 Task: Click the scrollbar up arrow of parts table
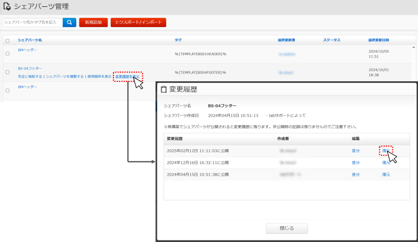coord(413,47)
